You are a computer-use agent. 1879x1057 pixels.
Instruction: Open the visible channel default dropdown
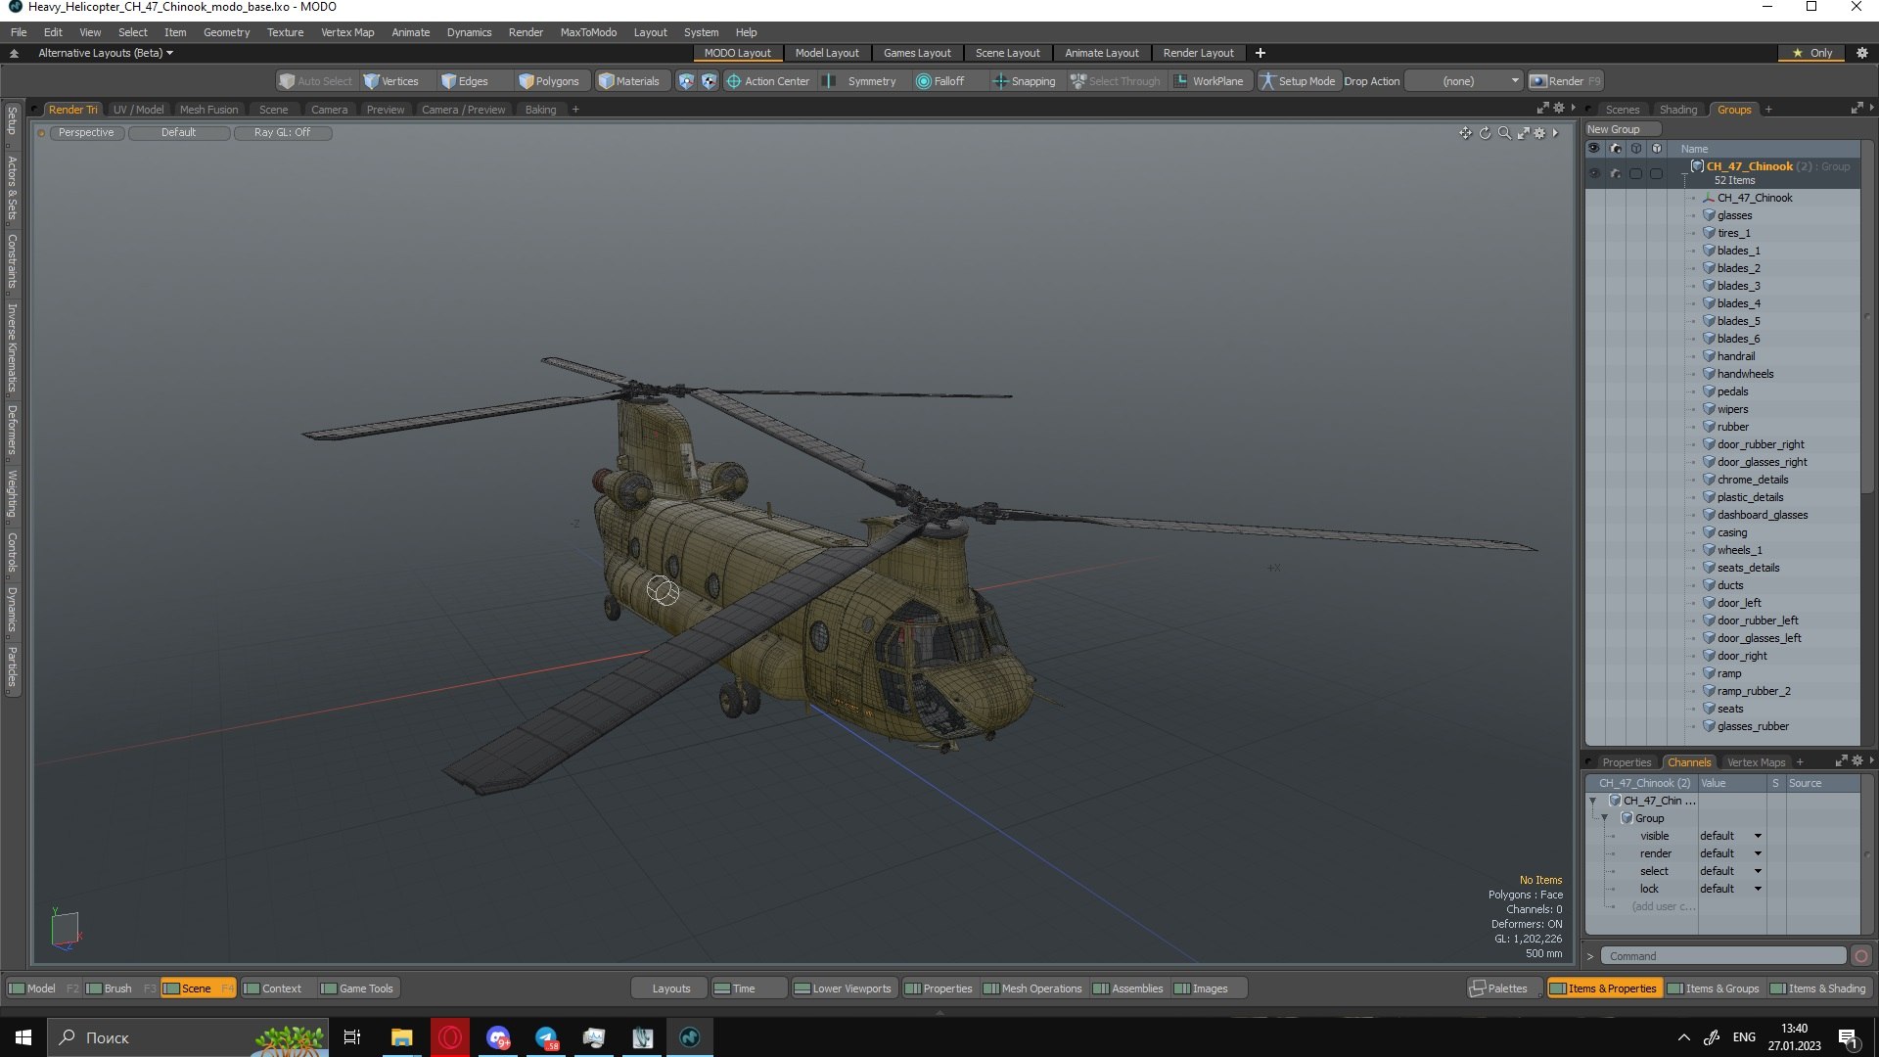click(x=1730, y=836)
